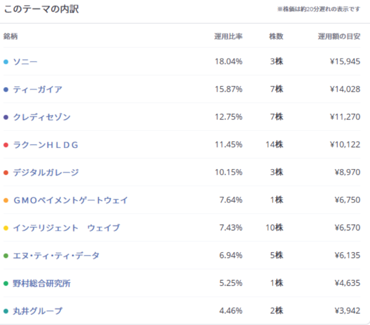Open GMOペイメントゲートウェイ stock page

click(x=70, y=200)
